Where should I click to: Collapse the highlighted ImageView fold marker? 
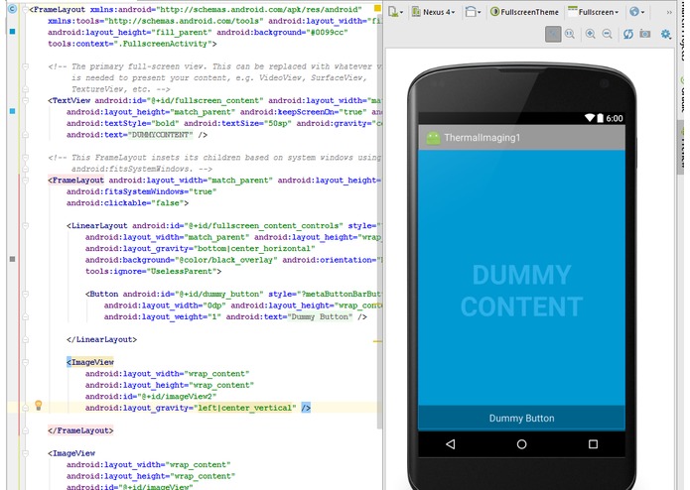[x=25, y=363]
